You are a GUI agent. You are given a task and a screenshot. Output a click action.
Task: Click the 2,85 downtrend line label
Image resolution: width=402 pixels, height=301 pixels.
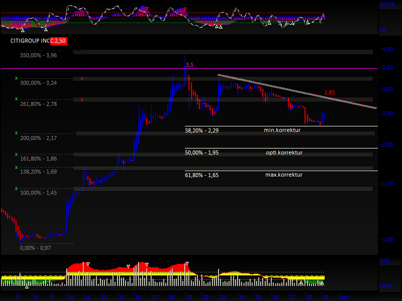(329, 92)
